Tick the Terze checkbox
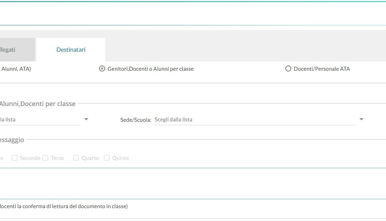The image size is (386, 221). point(45,158)
